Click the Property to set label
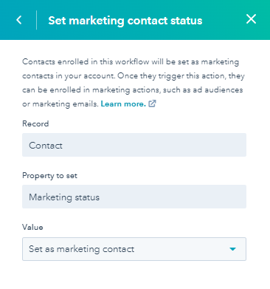This screenshot has height=289, width=270. point(49,176)
